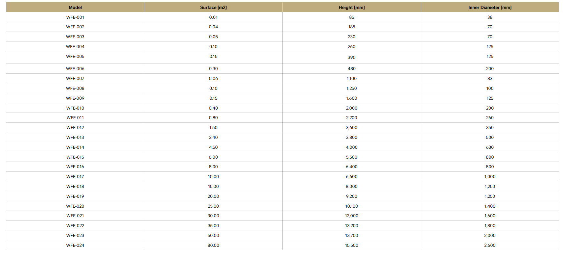This screenshot has height=258, width=564.
Task: Select the height value 12,000
Action: pyautogui.click(x=352, y=216)
